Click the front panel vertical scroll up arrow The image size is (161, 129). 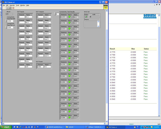[107, 11]
